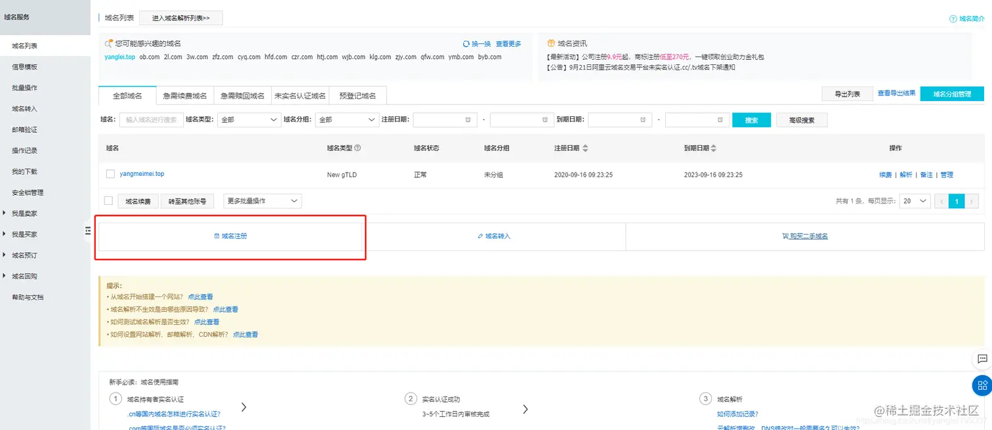The width and height of the screenshot is (992, 430).
Task: Click the 域名简介 help icon at top right
Action: pos(953,18)
